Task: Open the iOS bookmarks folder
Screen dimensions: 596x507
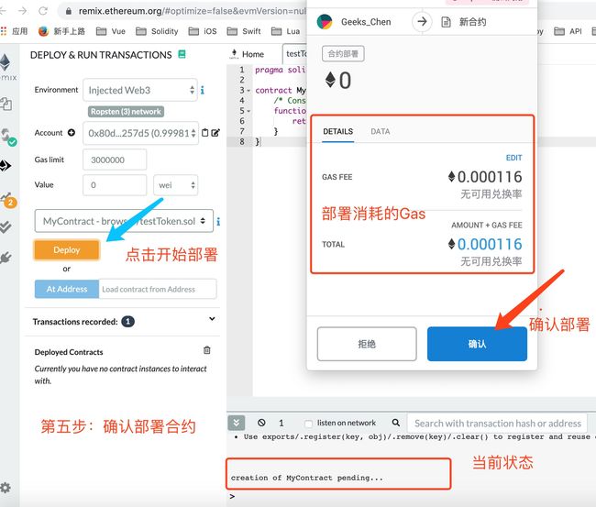Action: point(203,31)
